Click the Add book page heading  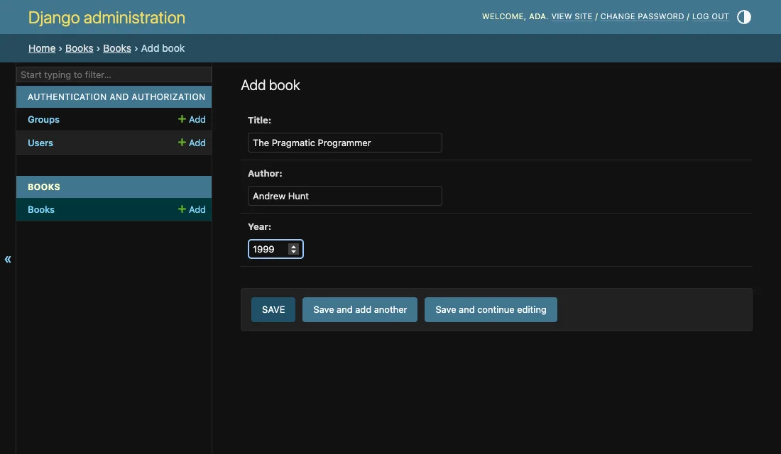point(271,85)
